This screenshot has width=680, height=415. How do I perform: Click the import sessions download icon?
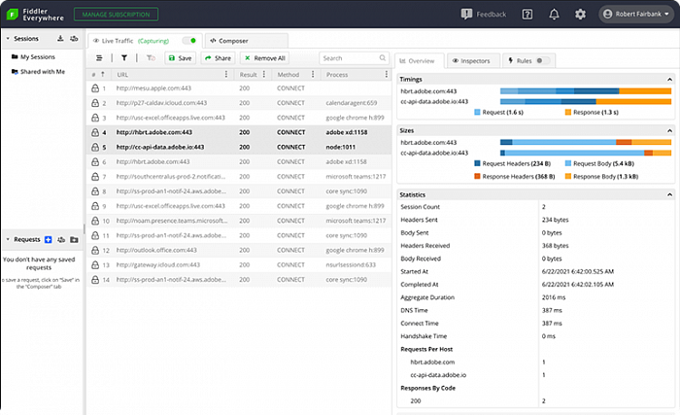click(x=60, y=39)
